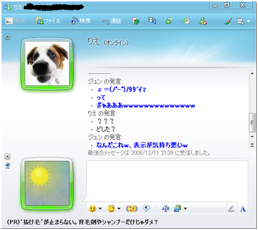Invite a contact using add-person icon

coord(169,21)
